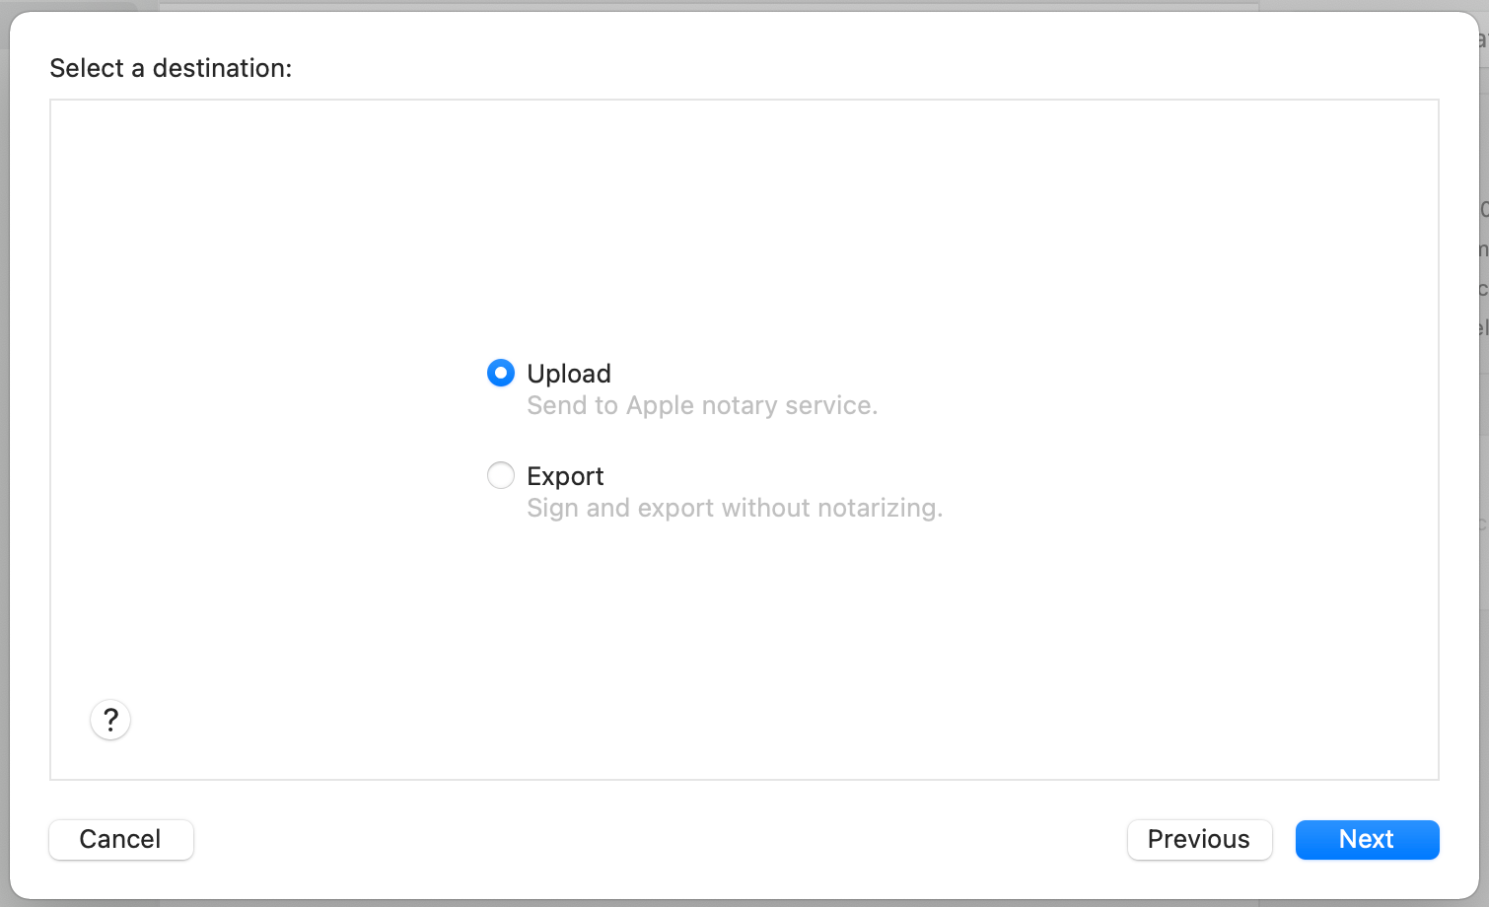Go back with the Previous button
Image resolution: width=1489 pixels, height=907 pixels.
pos(1199,839)
